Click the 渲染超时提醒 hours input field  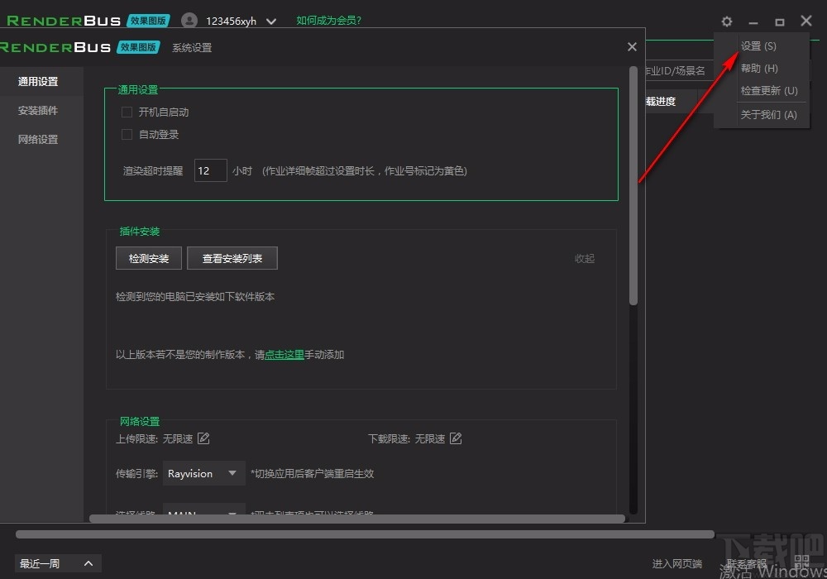(210, 170)
